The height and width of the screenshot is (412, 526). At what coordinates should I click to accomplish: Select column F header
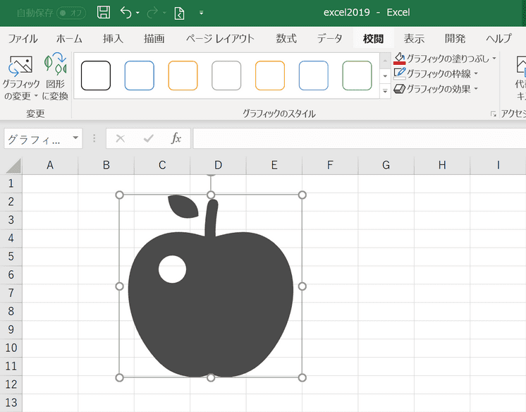pyautogui.click(x=330, y=165)
